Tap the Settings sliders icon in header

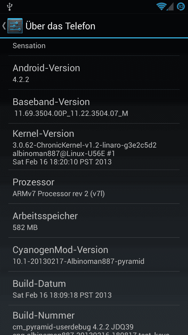coord(15,26)
